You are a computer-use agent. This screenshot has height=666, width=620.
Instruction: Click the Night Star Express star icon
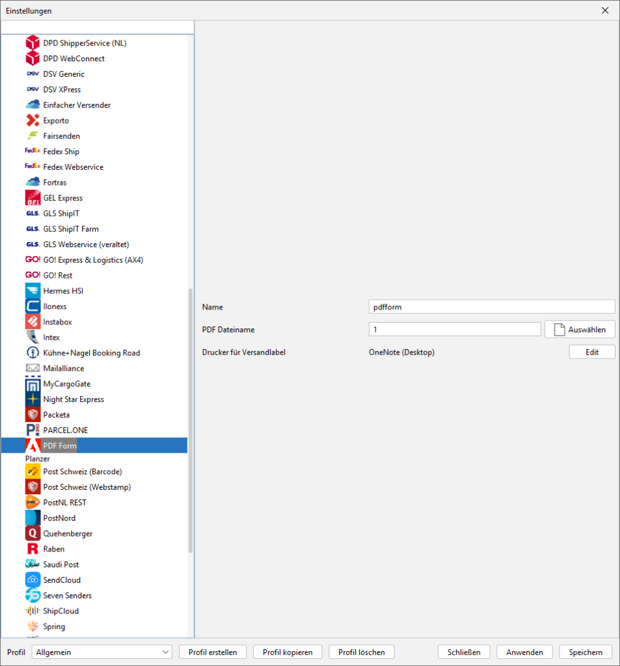[x=33, y=399]
